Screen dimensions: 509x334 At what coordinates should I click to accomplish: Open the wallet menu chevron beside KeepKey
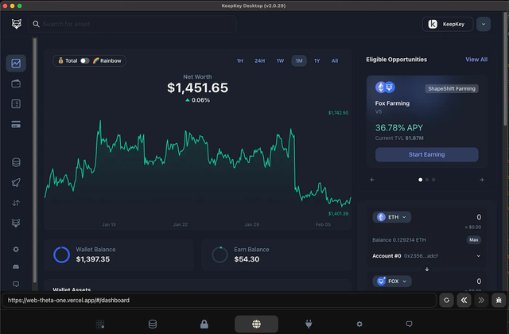tap(484, 24)
